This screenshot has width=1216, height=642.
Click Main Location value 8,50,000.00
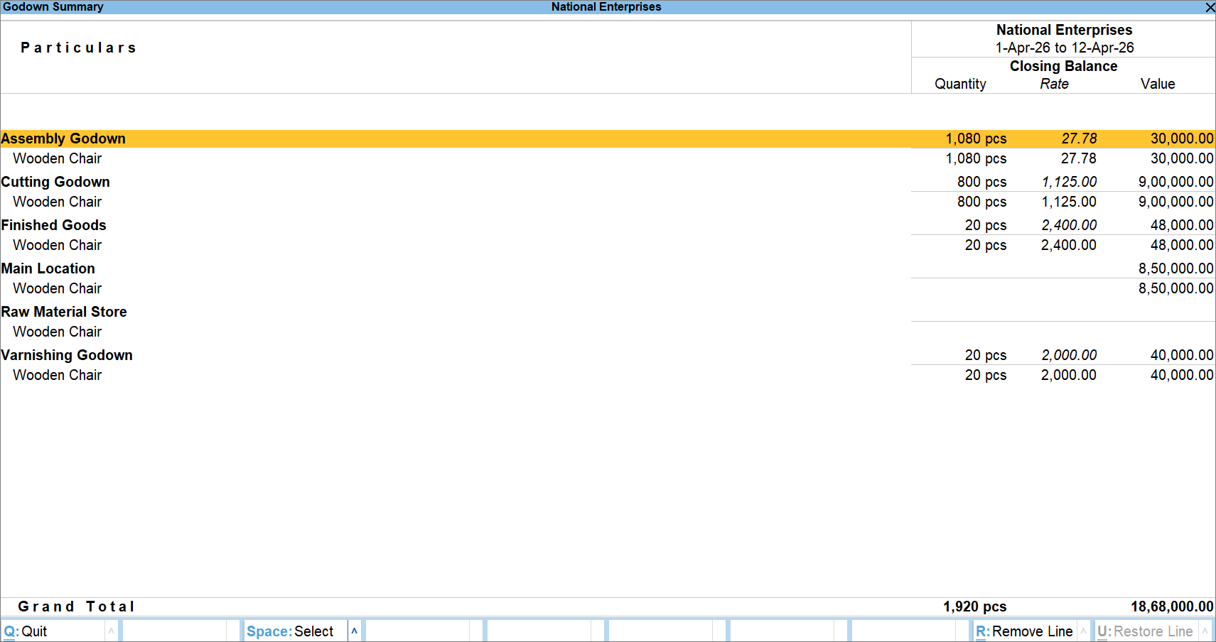1175,268
